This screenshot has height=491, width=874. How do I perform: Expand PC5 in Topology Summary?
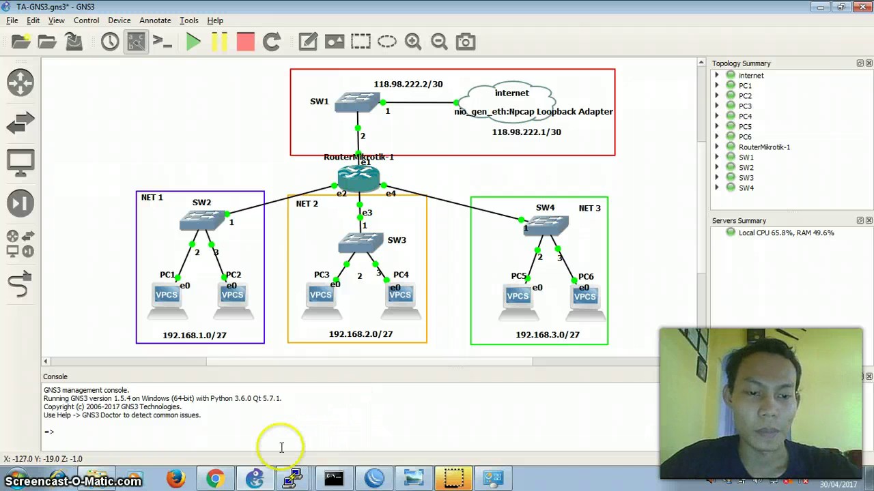[717, 127]
